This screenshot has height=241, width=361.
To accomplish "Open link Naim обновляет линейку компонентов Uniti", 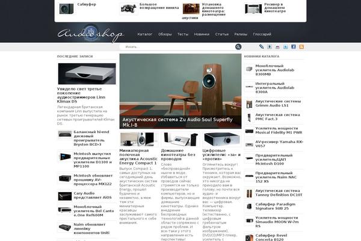I will click(91, 228).
